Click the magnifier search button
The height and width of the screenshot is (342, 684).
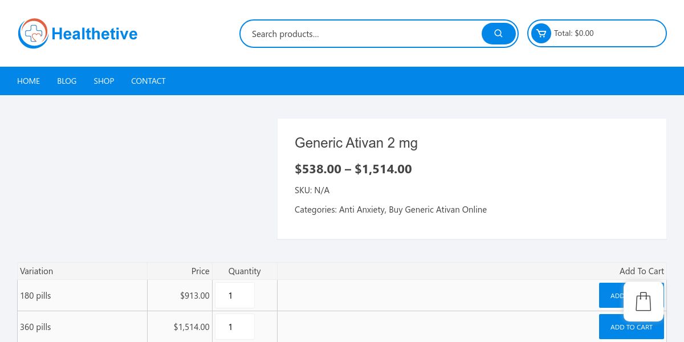click(498, 34)
